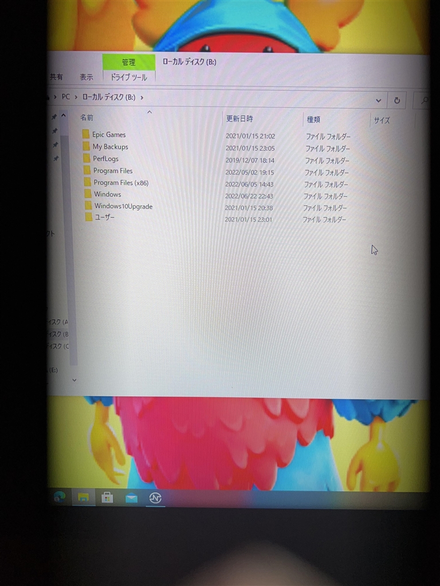The height and width of the screenshot is (586, 440).
Task: Click the (E:) drive in navigation pane
Action: click(x=53, y=370)
